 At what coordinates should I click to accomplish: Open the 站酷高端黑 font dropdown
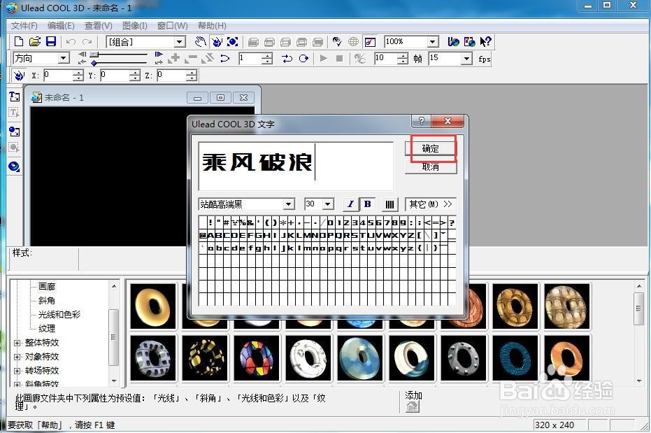coord(289,204)
